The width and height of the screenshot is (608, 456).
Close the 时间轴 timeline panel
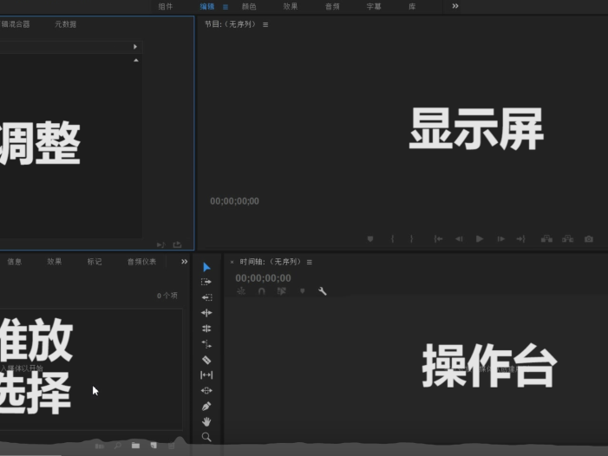[x=232, y=263]
